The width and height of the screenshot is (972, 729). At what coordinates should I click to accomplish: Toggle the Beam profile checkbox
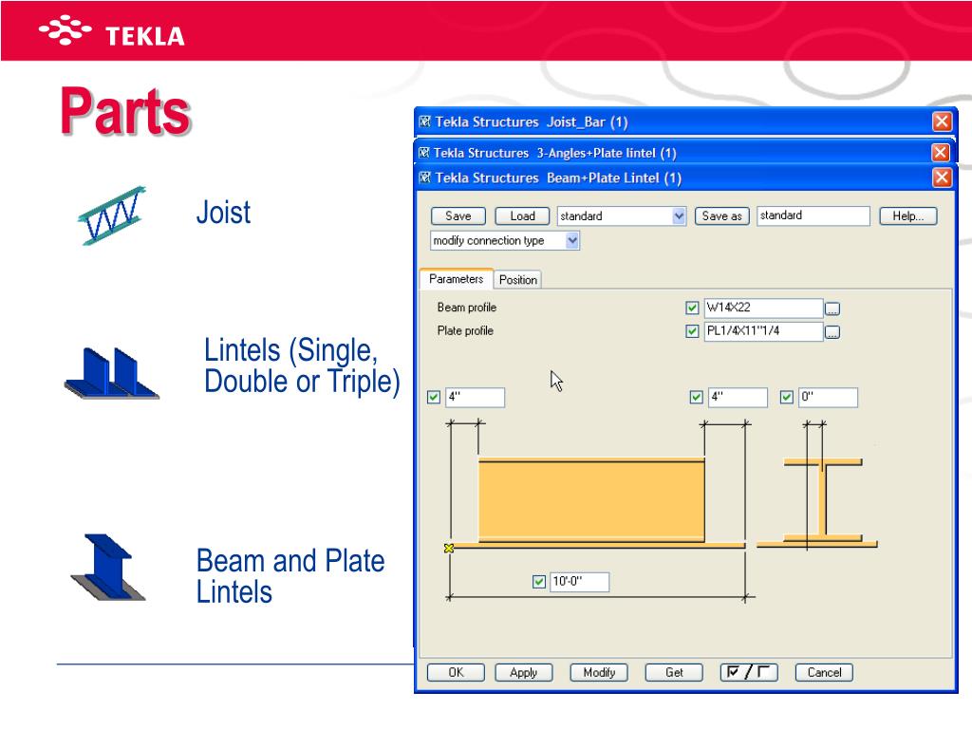(x=692, y=308)
